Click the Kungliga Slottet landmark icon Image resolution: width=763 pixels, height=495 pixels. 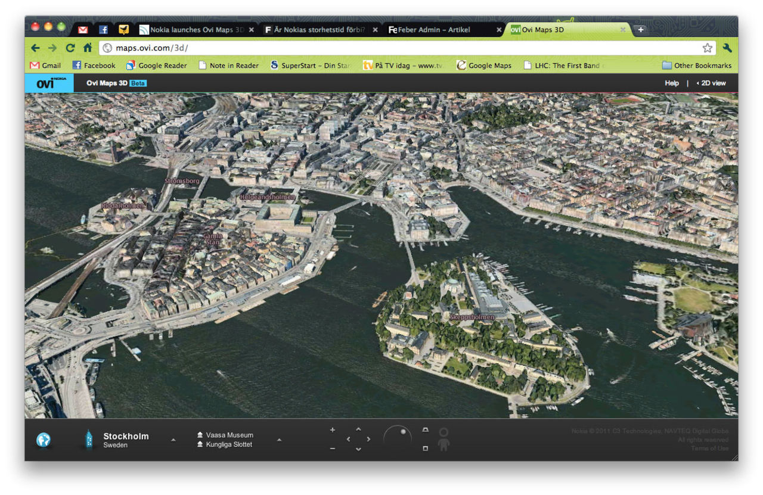pyautogui.click(x=200, y=444)
